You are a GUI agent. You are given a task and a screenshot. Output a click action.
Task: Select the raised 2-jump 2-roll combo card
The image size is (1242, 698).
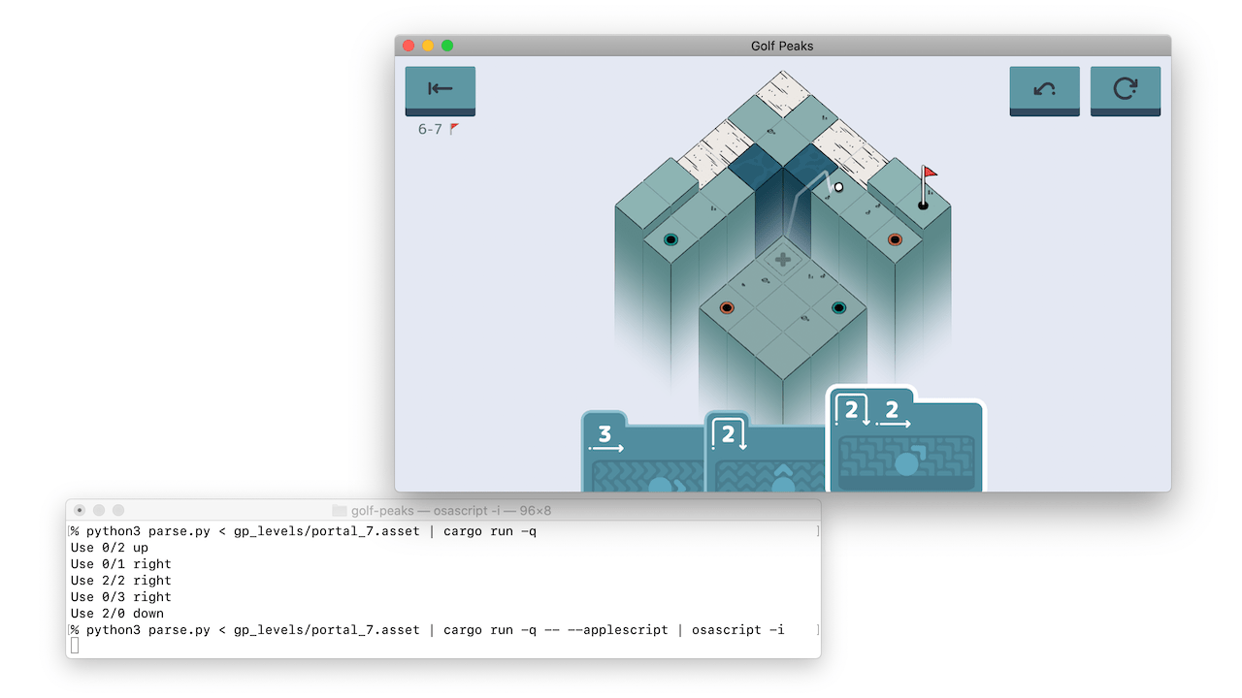coord(905,438)
